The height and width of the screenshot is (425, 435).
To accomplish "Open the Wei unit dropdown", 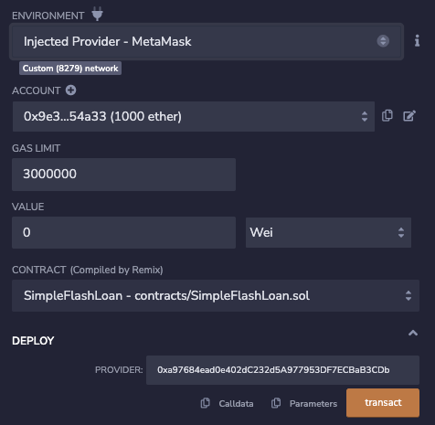I will pos(328,232).
